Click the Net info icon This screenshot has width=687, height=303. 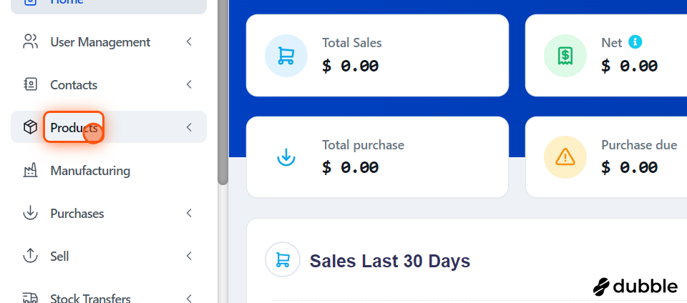click(635, 42)
